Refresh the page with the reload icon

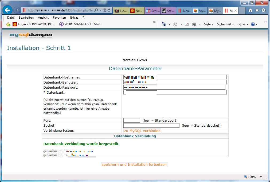tap(109, 10)
